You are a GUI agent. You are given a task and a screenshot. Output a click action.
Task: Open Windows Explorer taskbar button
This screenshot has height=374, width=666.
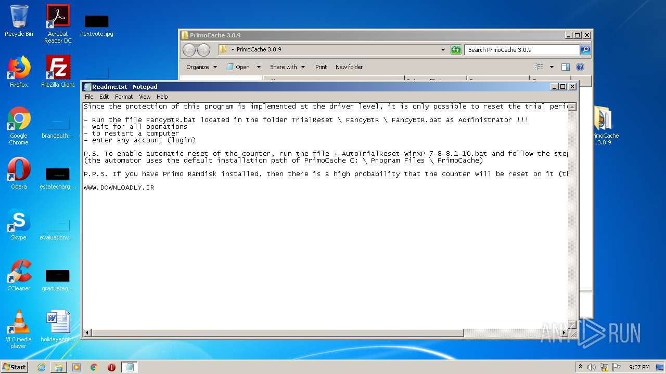59,367
